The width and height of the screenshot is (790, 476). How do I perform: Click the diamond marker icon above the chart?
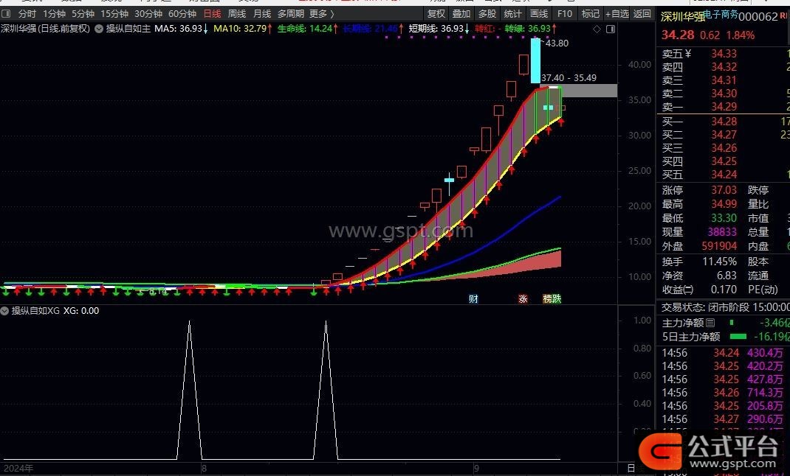(597, 29)
